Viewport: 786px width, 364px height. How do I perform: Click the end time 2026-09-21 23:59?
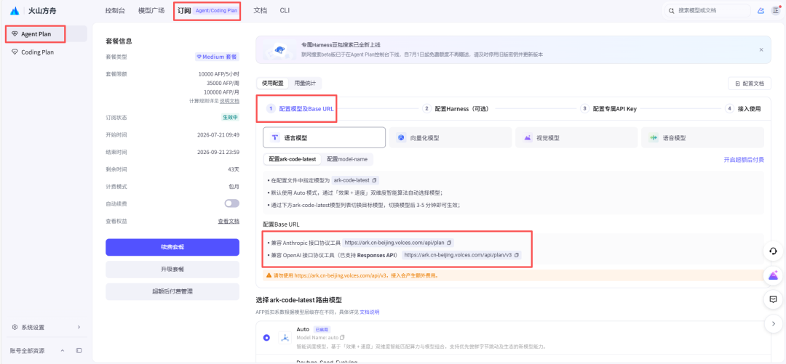click(218, 152)
